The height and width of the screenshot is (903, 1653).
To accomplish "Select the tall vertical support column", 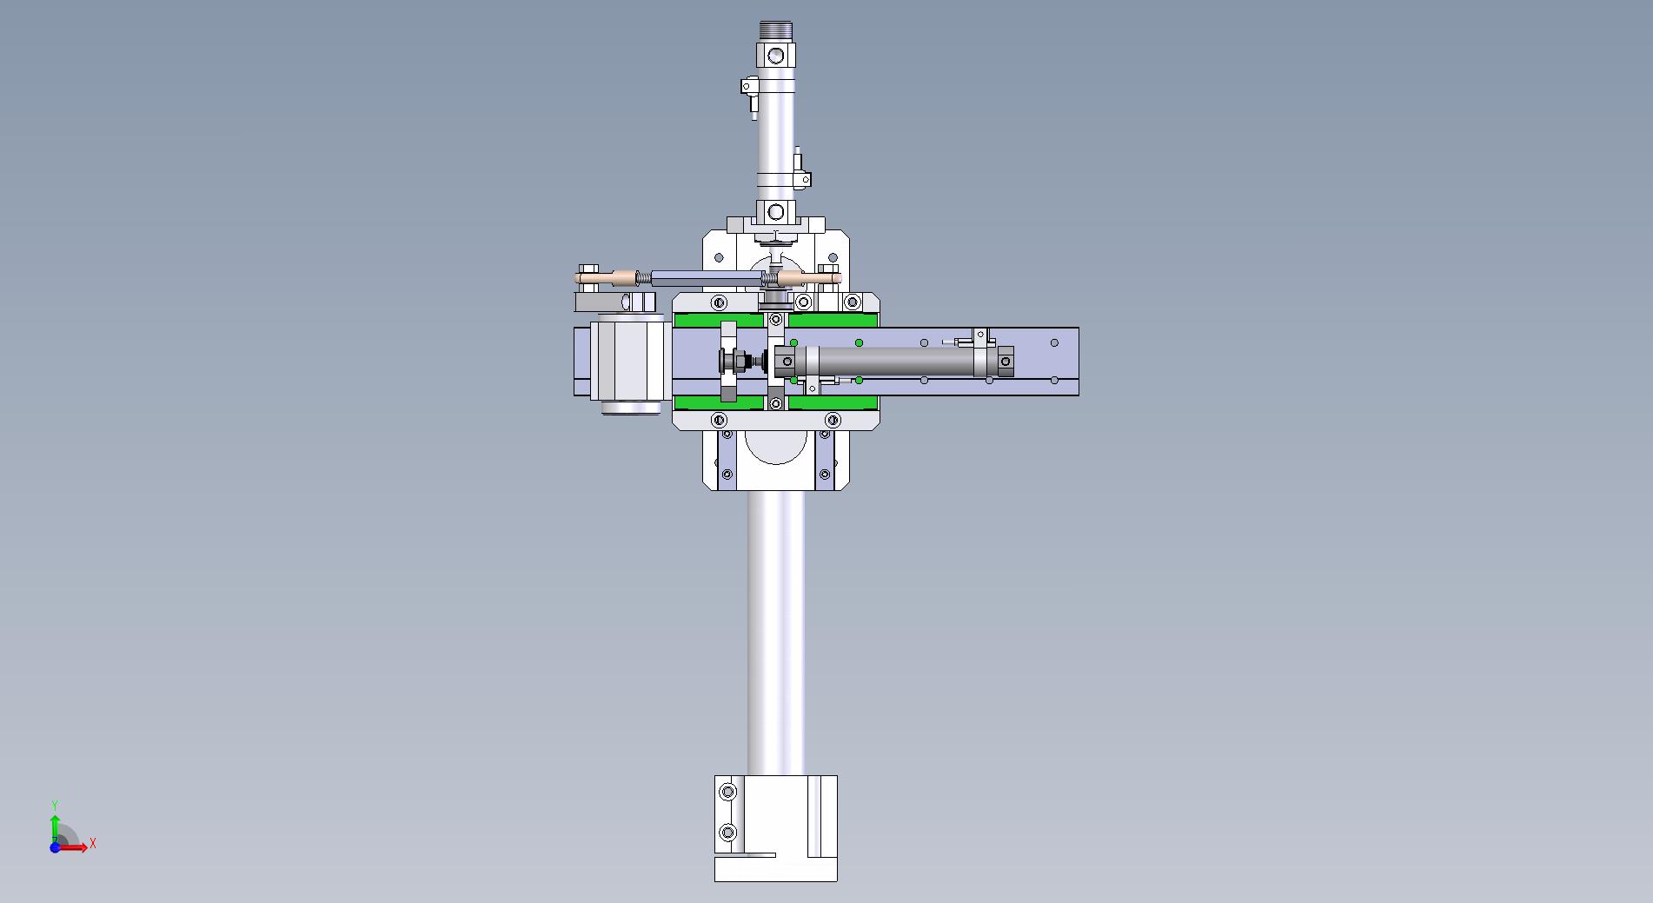I will click(x=775, y=633).
